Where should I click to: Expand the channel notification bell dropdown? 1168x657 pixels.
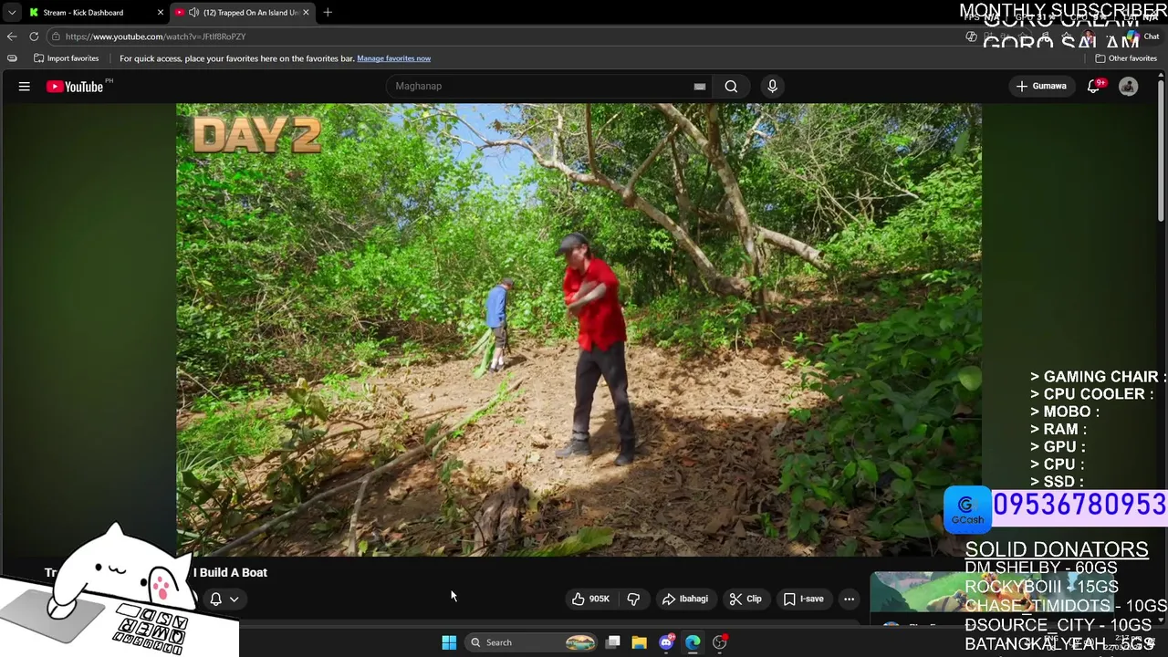pyautogui.click(x=224, y=599)
